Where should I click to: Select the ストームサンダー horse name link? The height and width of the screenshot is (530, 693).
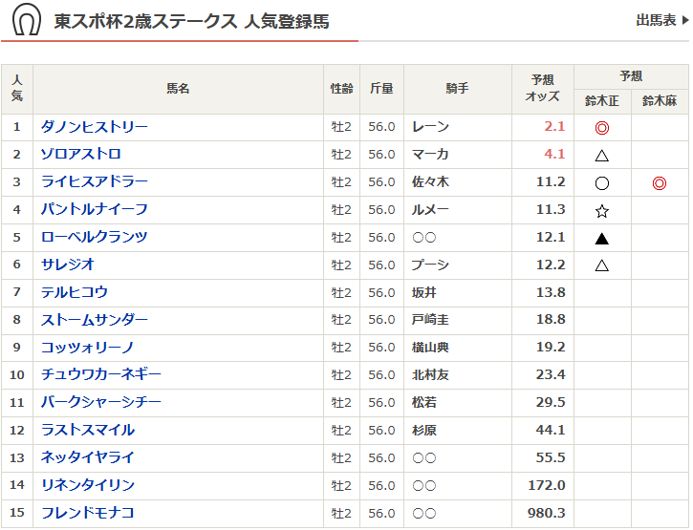click(x=94, y=320)
